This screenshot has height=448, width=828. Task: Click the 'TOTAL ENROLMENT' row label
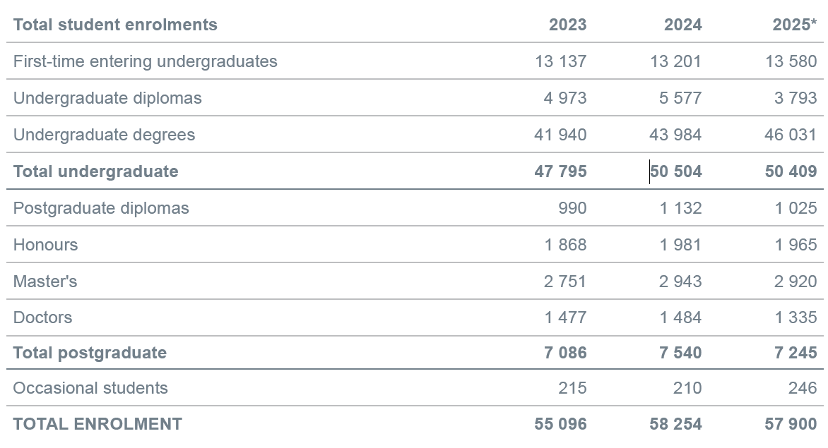97,424
